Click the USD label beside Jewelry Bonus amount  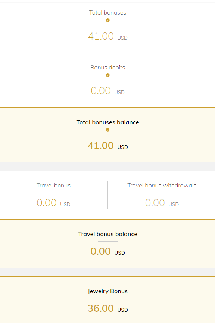pyautogui.click(x=123, y=310)
